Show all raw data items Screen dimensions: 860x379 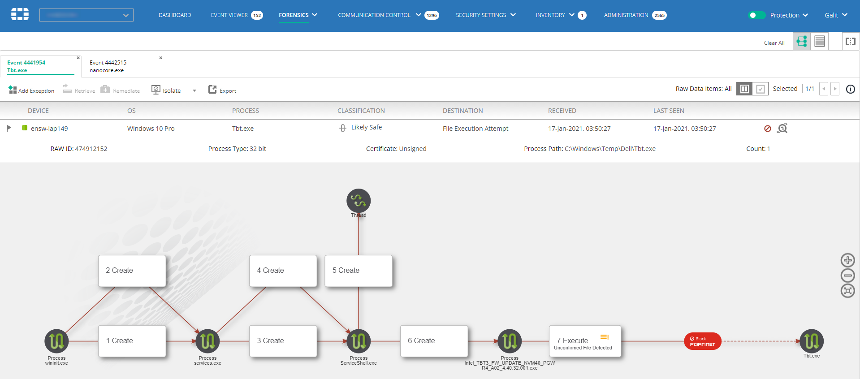[744, 89]
